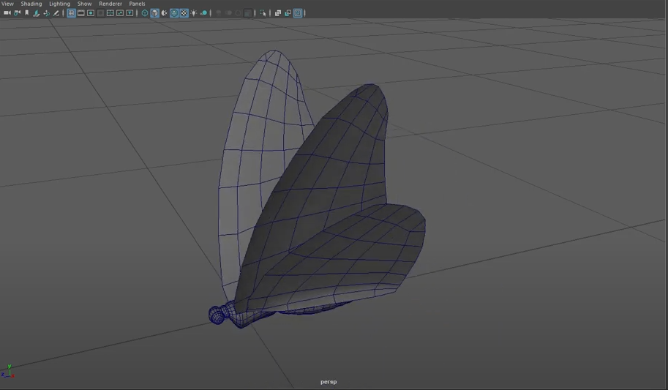Open the Shading dropdown menu
The image size is (668, 390).
[x=31, y=4]
